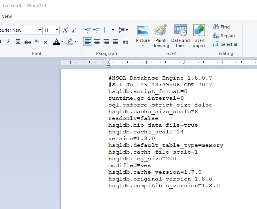Screen dimensions: 257x209
Task: Click the line hsqldb.cache_version=1.7.0
Action: tap(155, 172)
